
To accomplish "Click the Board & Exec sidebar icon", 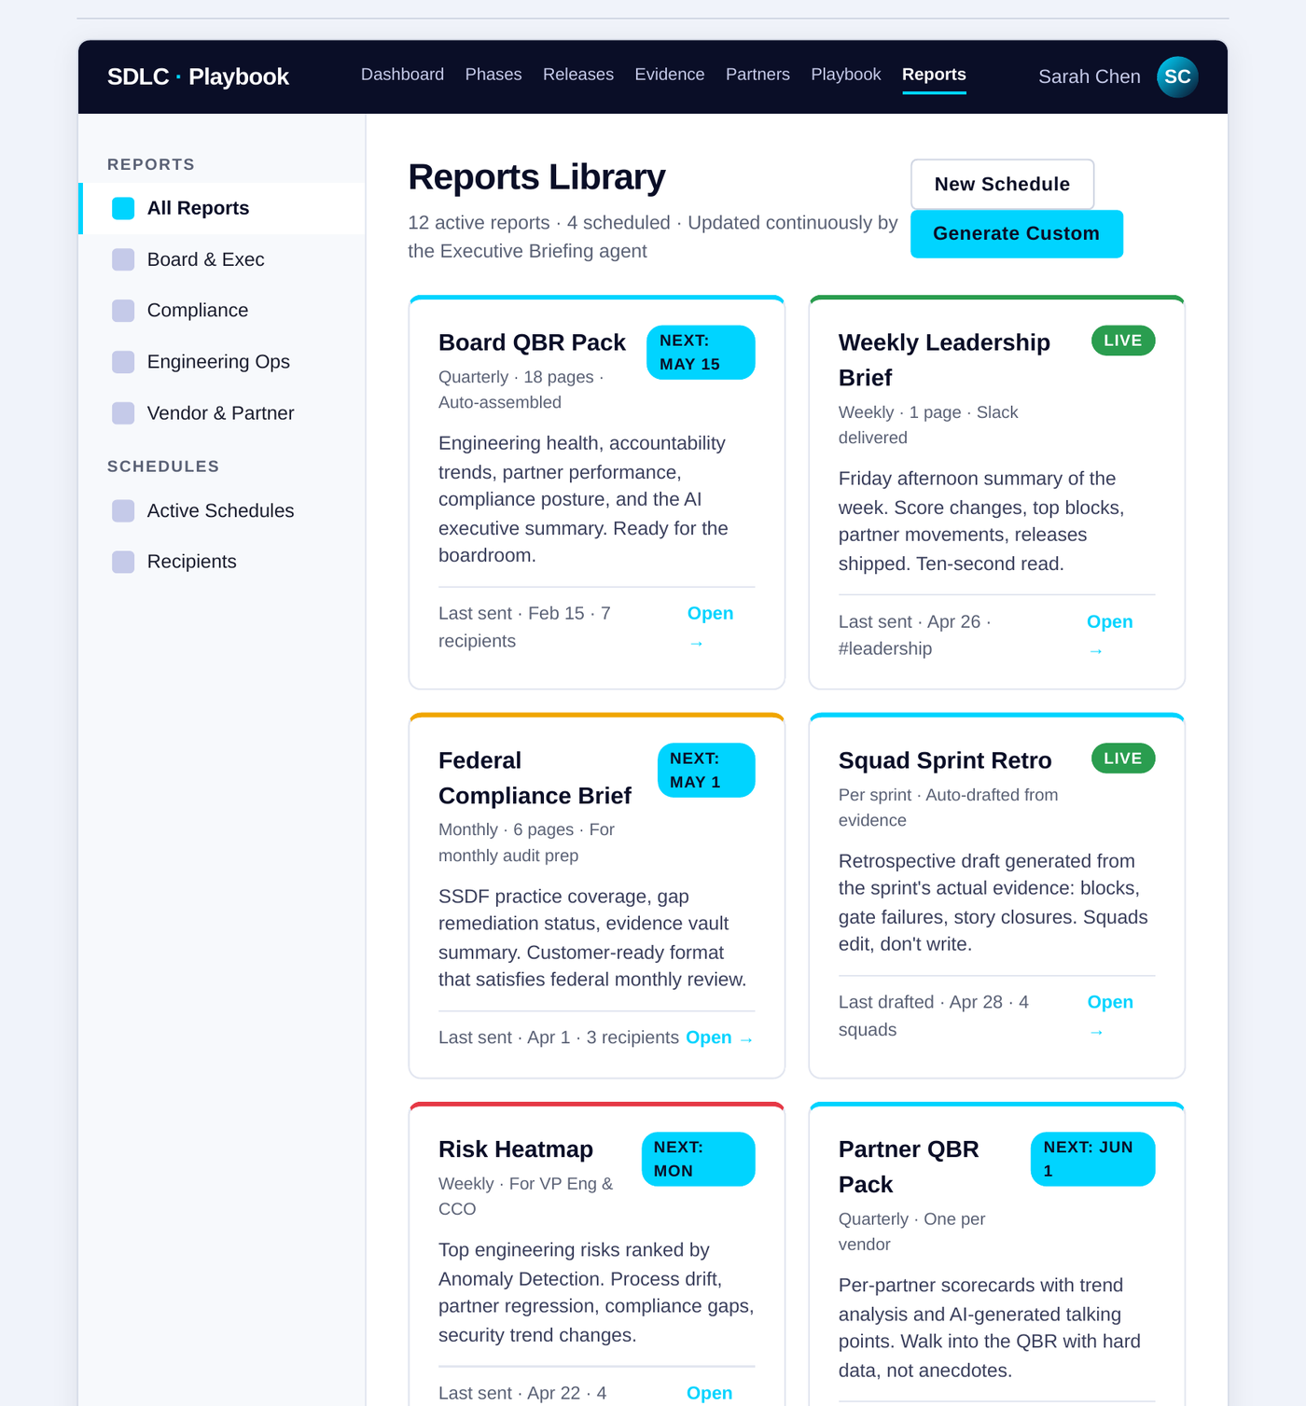I will click(123, 259).
